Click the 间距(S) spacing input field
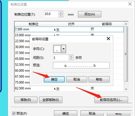Viewport: 135px width, 116px height. point(61,57)
